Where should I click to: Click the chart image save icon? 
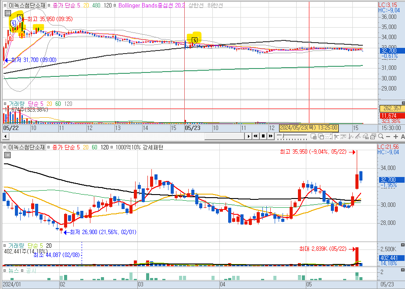(373, 136)
